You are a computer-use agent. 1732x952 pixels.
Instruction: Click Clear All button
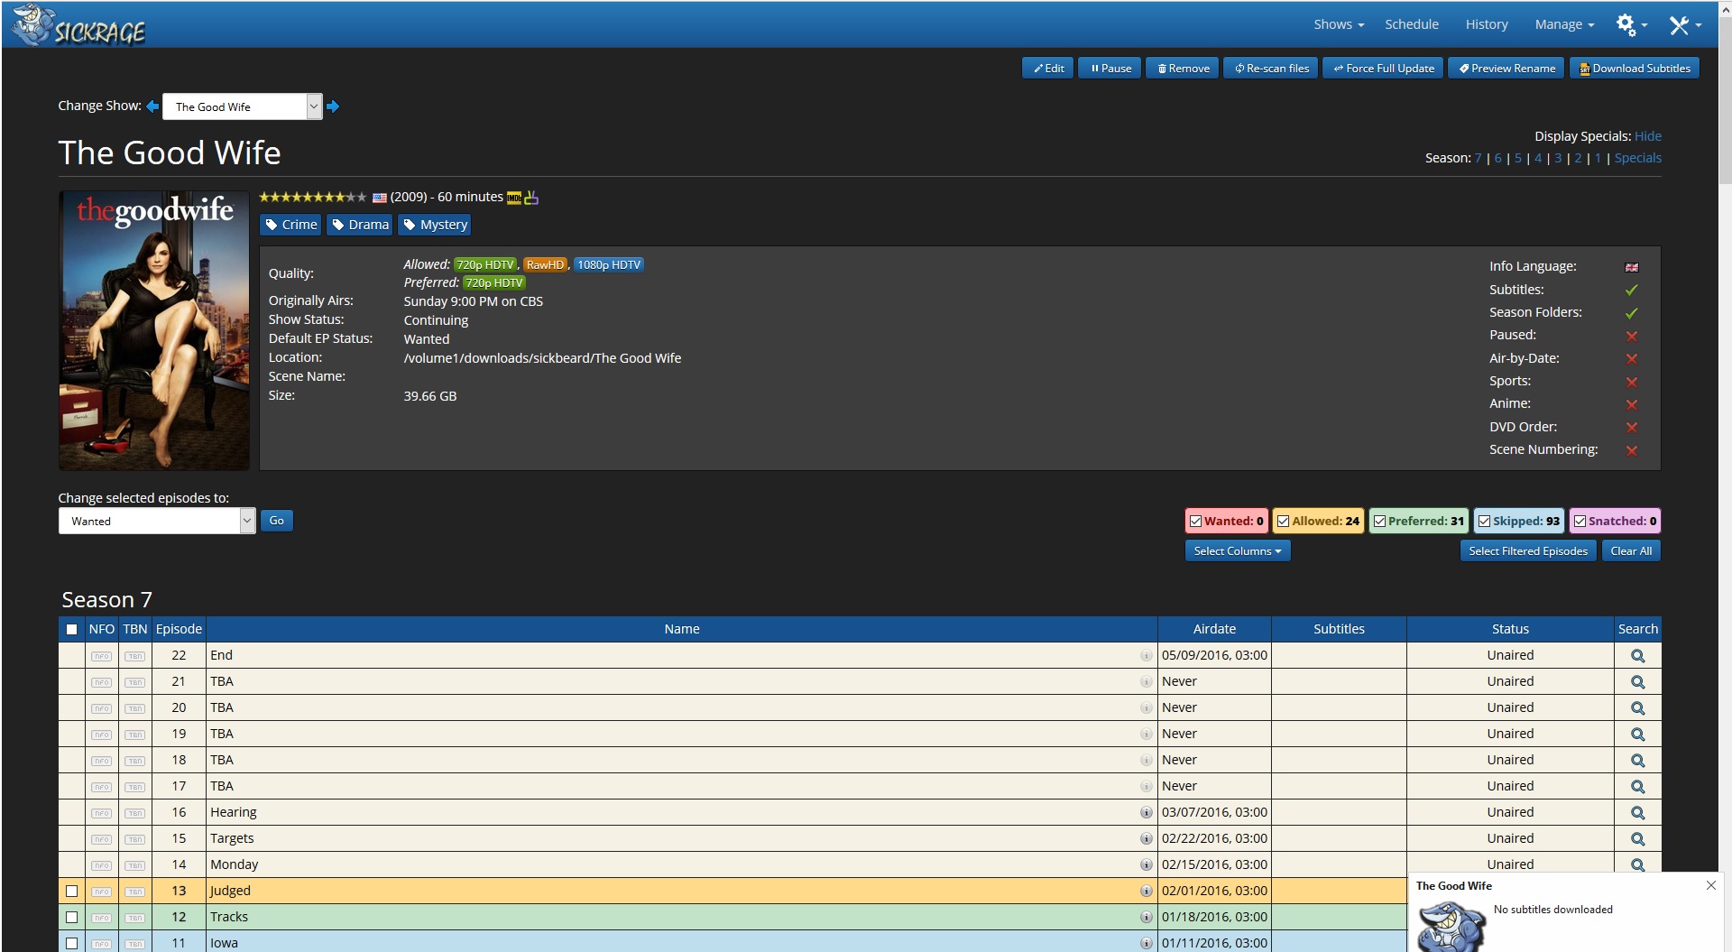click(x=1631, y=551)
